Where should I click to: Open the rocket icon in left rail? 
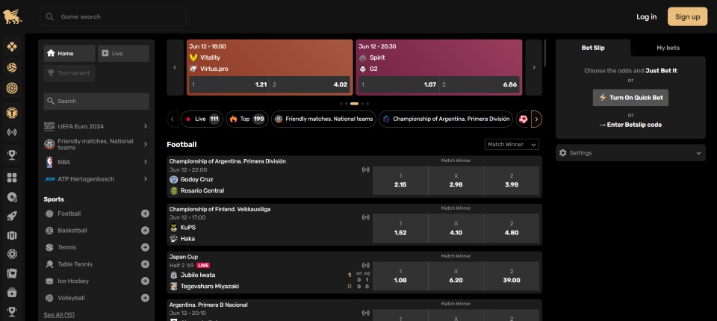pos(12,216)
